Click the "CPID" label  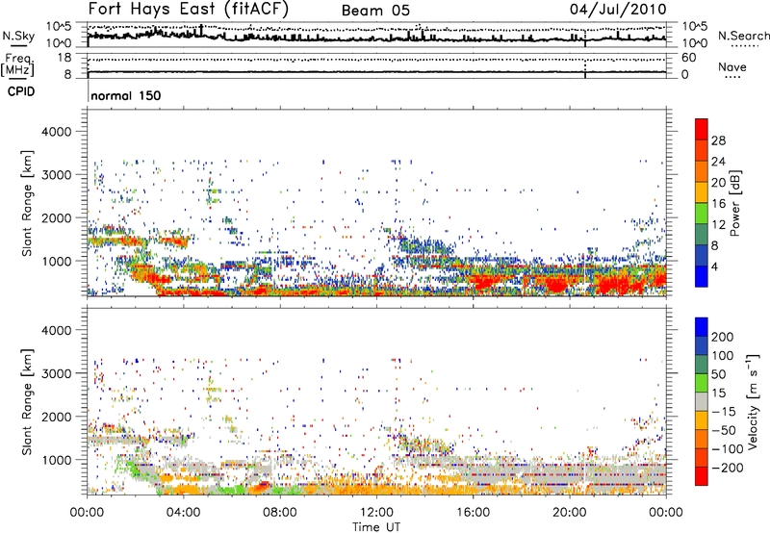coord(21,91)
